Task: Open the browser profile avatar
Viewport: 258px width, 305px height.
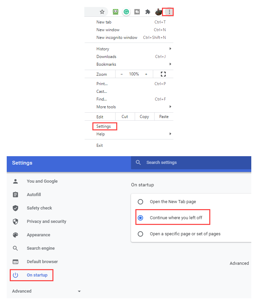Action: point(158,12)
